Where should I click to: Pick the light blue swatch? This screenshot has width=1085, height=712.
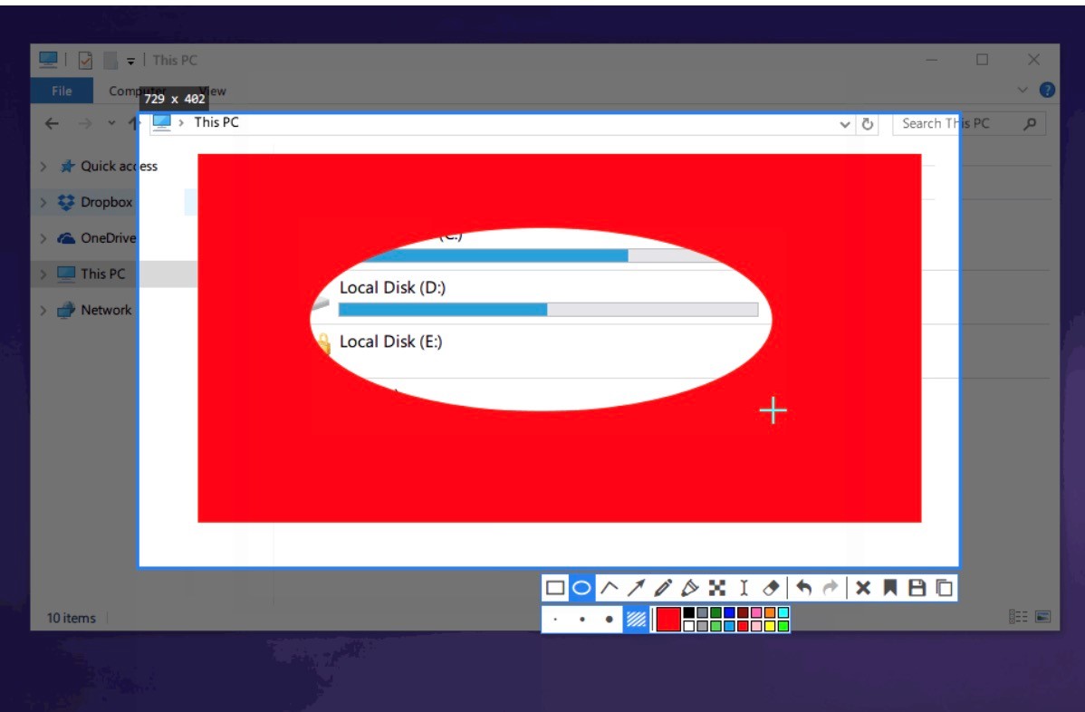tap(729, 626)
